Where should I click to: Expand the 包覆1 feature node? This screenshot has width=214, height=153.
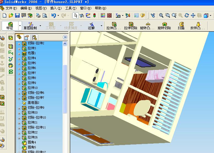click(x=19, y=54)
